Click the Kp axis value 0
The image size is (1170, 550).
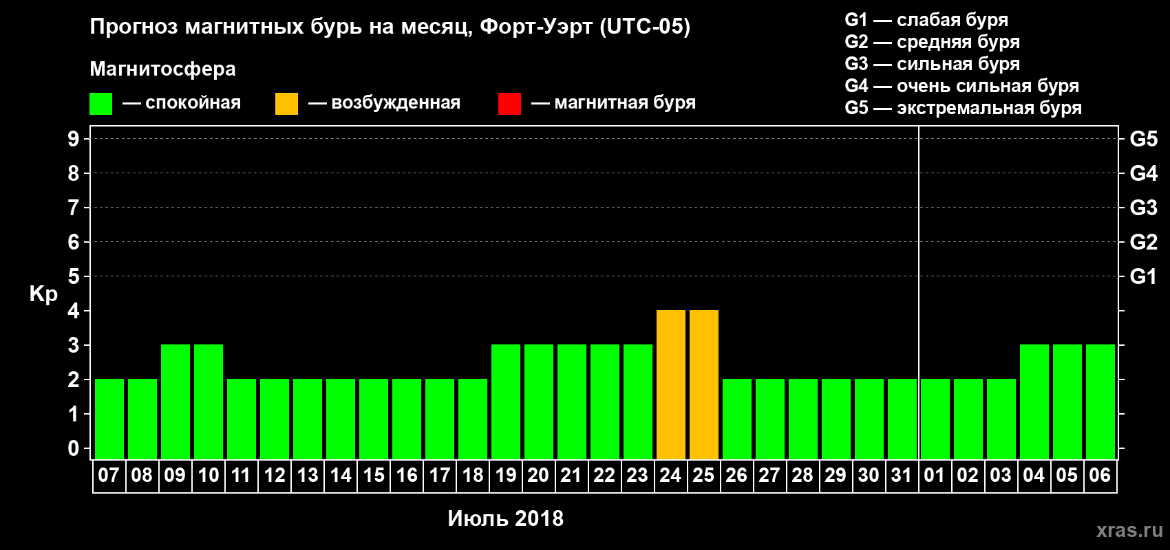pyautogui.click(x=74, y=448)
